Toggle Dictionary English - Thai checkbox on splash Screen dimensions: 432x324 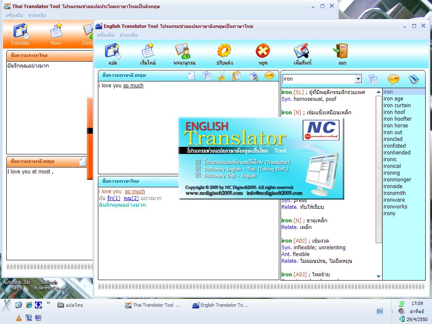pos(198,169)
